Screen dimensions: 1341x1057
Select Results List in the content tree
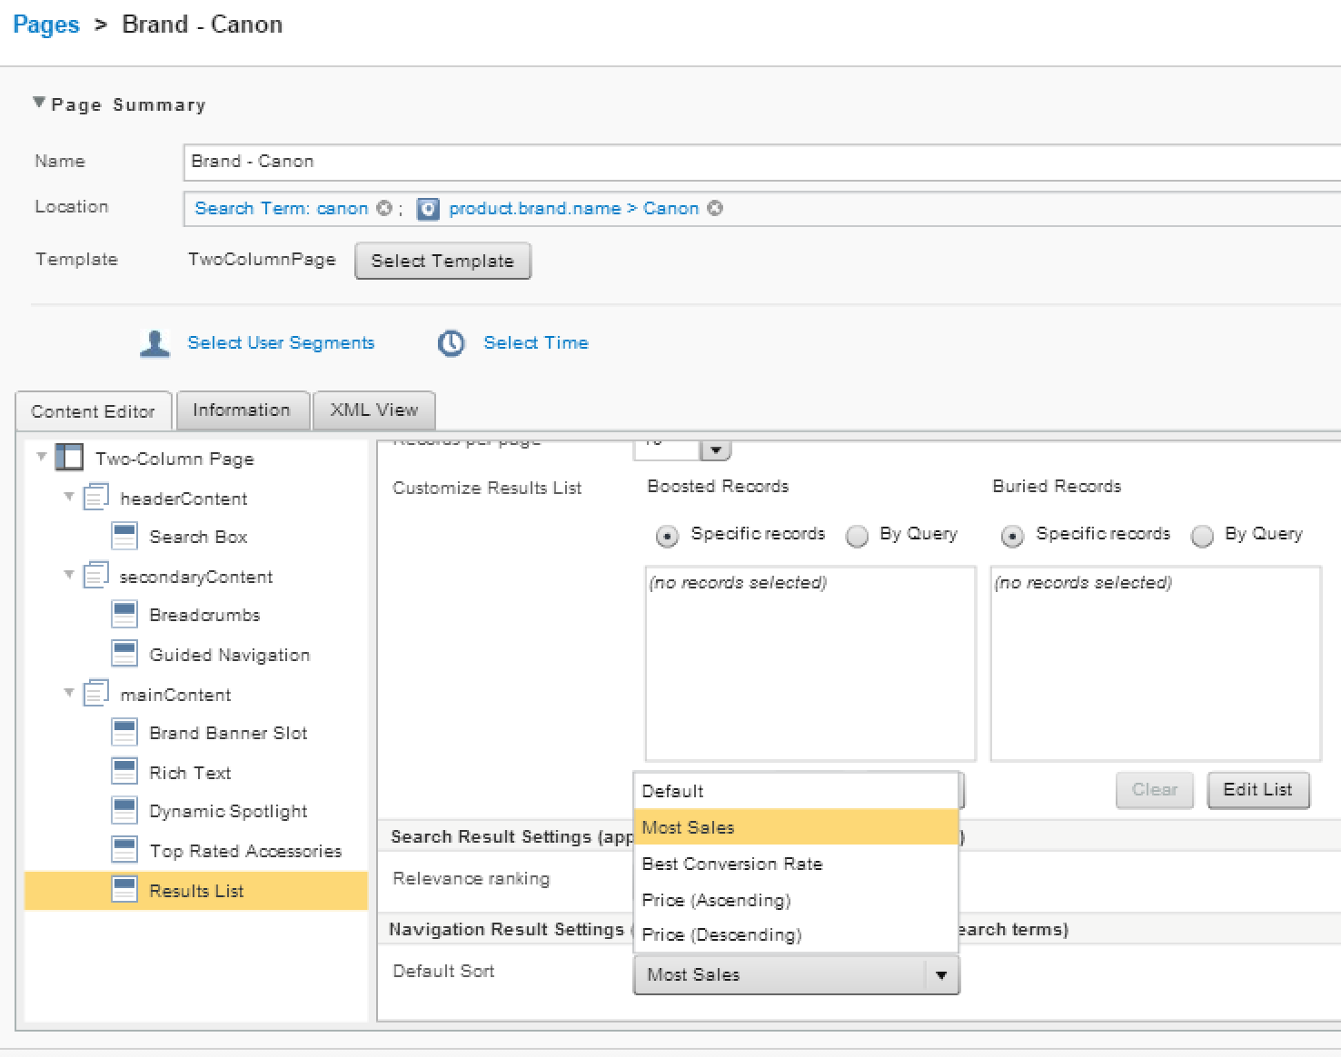tap(196, 891)
